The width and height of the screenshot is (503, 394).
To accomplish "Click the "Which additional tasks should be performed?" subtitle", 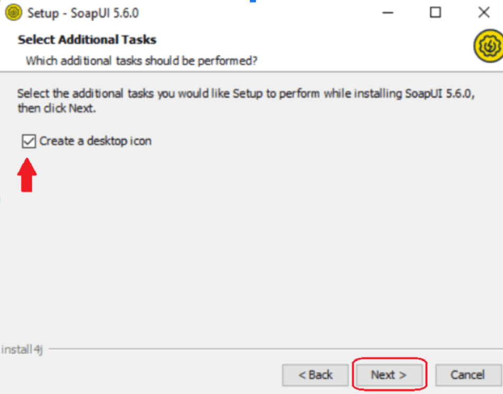I will 141,61.
